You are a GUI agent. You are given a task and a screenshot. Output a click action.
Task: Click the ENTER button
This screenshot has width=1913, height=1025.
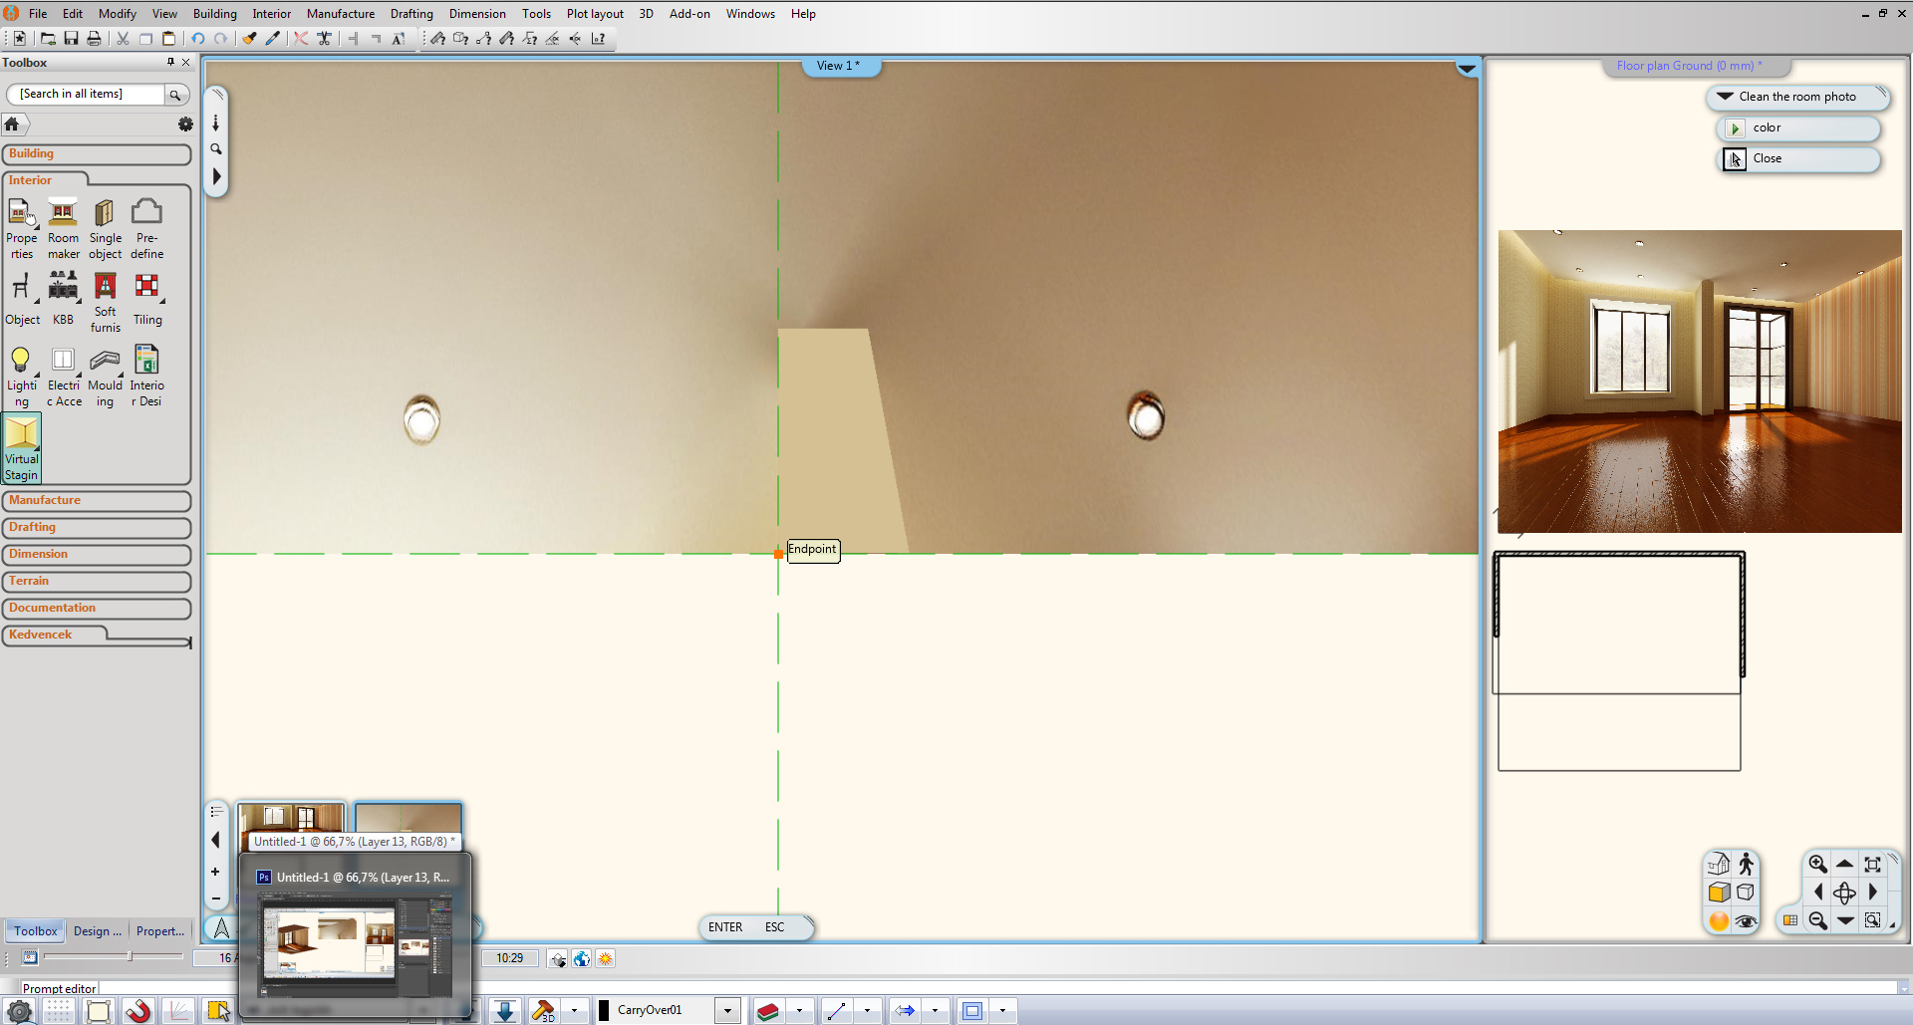tap(724, 927)
